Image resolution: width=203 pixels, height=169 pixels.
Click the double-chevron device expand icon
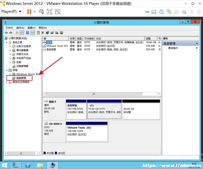pos(147,12)
